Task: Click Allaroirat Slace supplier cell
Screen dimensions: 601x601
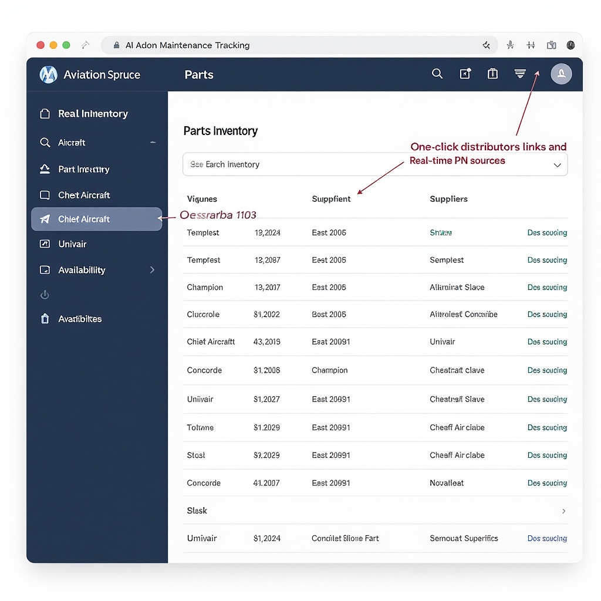Action: click(457, 287)
